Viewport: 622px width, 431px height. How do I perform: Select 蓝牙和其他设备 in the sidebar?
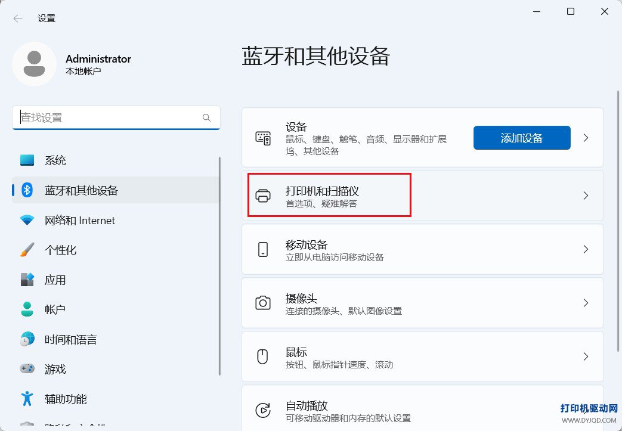pos(116,190)
